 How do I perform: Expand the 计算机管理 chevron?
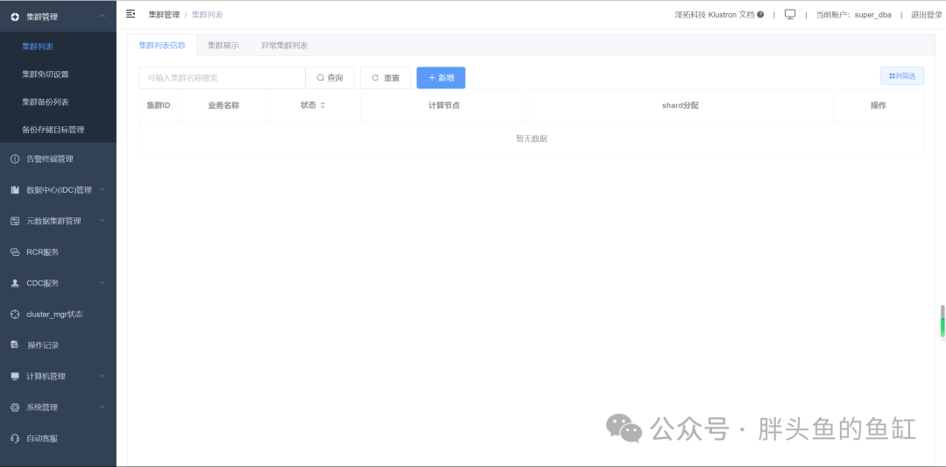[102, 376]
